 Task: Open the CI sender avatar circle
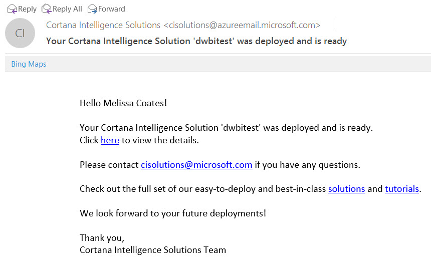[20, 33]
